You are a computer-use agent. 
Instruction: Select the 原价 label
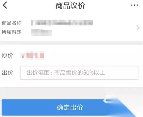(x=7, y=55)
